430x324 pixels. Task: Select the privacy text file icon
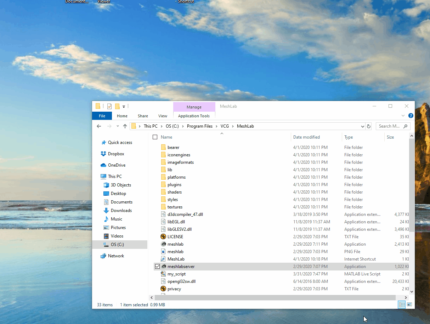(x=163, y=289)
